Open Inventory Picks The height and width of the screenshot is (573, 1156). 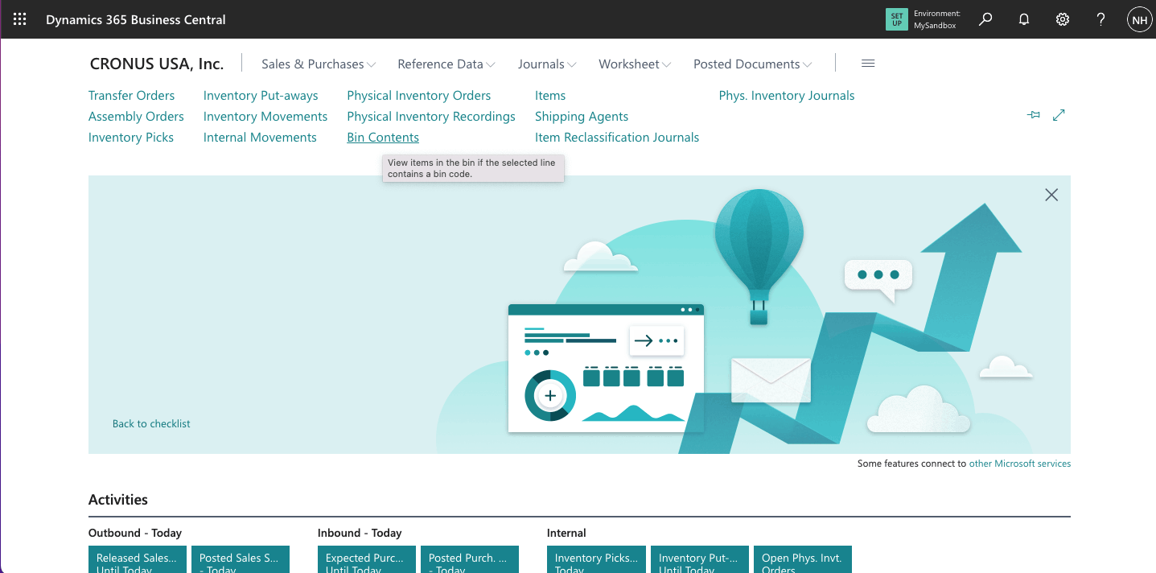pos(131,138)
